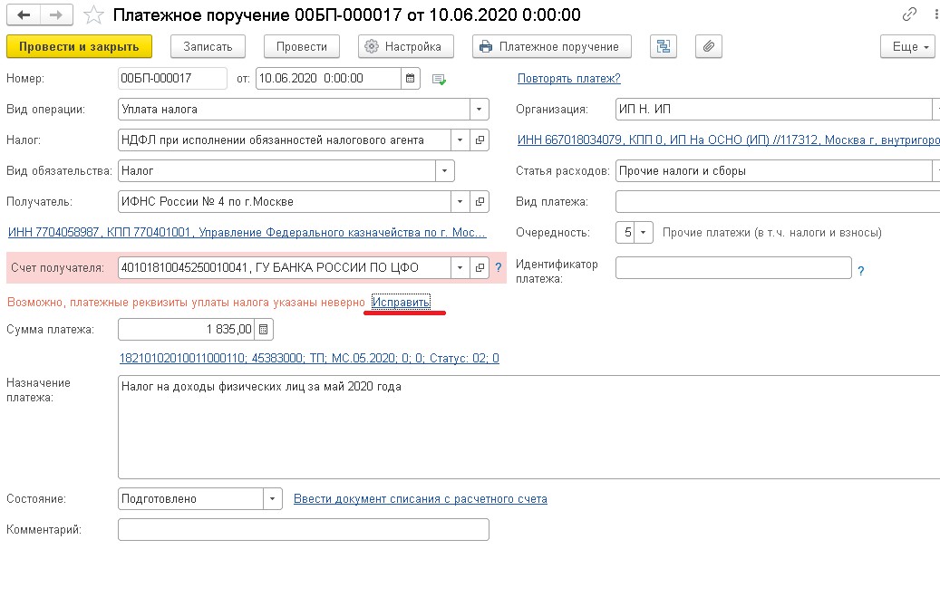Click the Повторять платеж? link
The width and height of the screenshot is (940, 607).
click(569, 79)
